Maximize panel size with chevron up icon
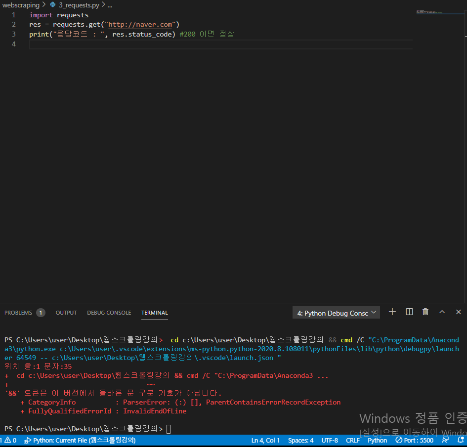The width and height of the screenshot is (467, 447). point(442,312)
